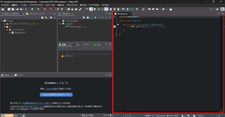The image size is (225, 117).
Task: Open the Outline view menu dots
Action: coord(110,18)
